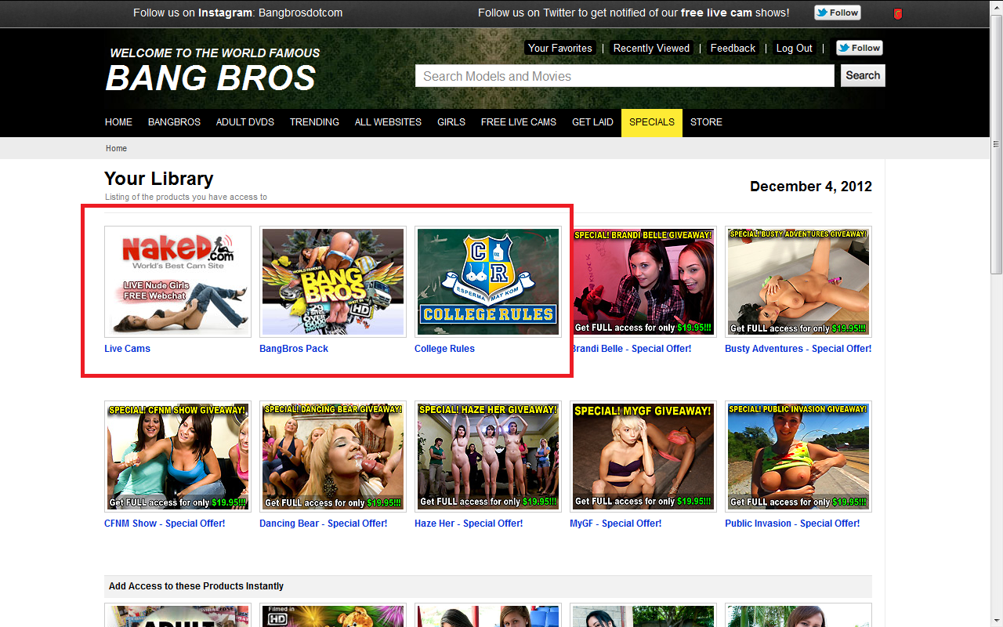Click 'Listing of the products you have access to'
Viewport: 1003px width, 627px height.
[x=186, y=197]
